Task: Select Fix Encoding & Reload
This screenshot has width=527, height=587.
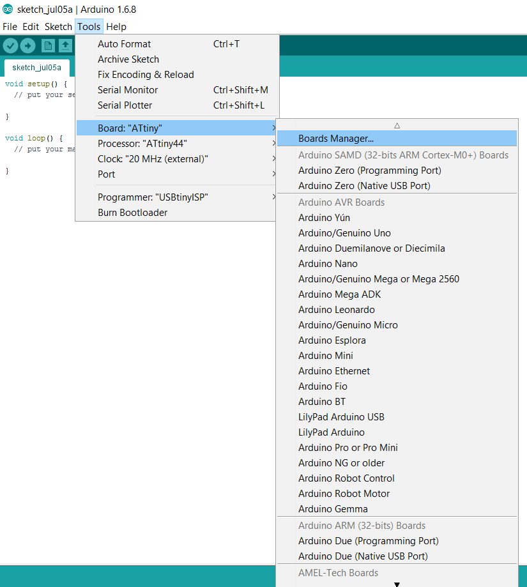Action: click(x=178, y=75)
